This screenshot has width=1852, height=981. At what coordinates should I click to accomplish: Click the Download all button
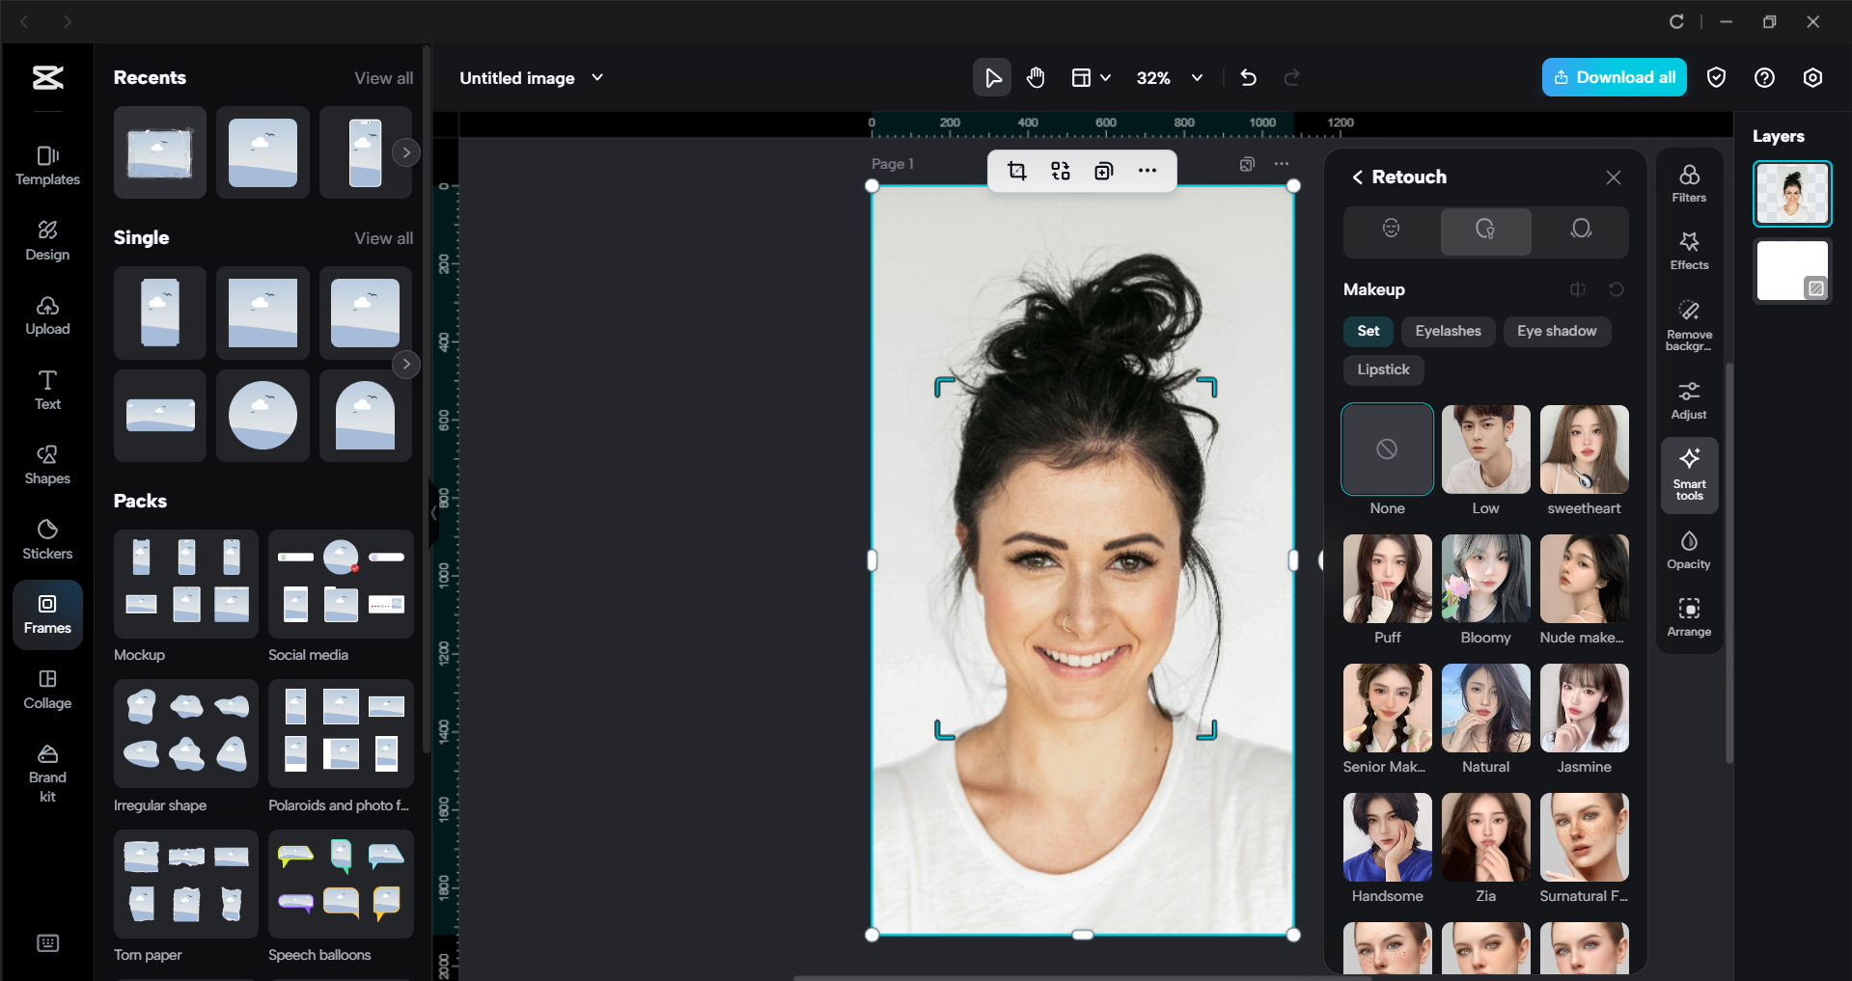click(x=1613, y=77)
